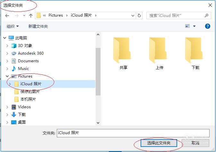Expand chevron after Pictures in breadcrumb
Image resolution: width=216 pixels, height=152 pixels.
pyautogui.click(x=67, y=16)
